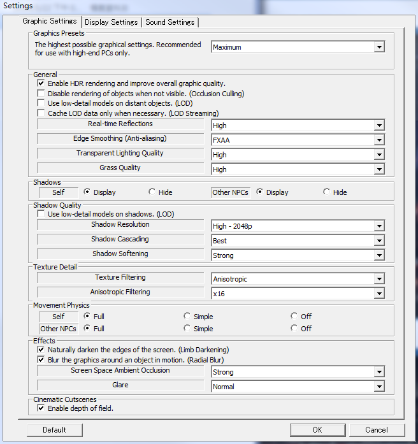Select Full movement physics for Self

87,316
